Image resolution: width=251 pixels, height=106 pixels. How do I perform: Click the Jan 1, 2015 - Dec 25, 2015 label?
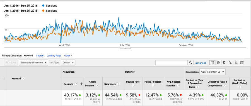pos(21,11)
